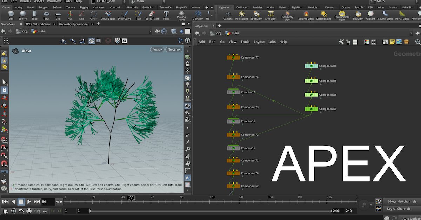Select the Line shelf tool

(x=82, y=15)
